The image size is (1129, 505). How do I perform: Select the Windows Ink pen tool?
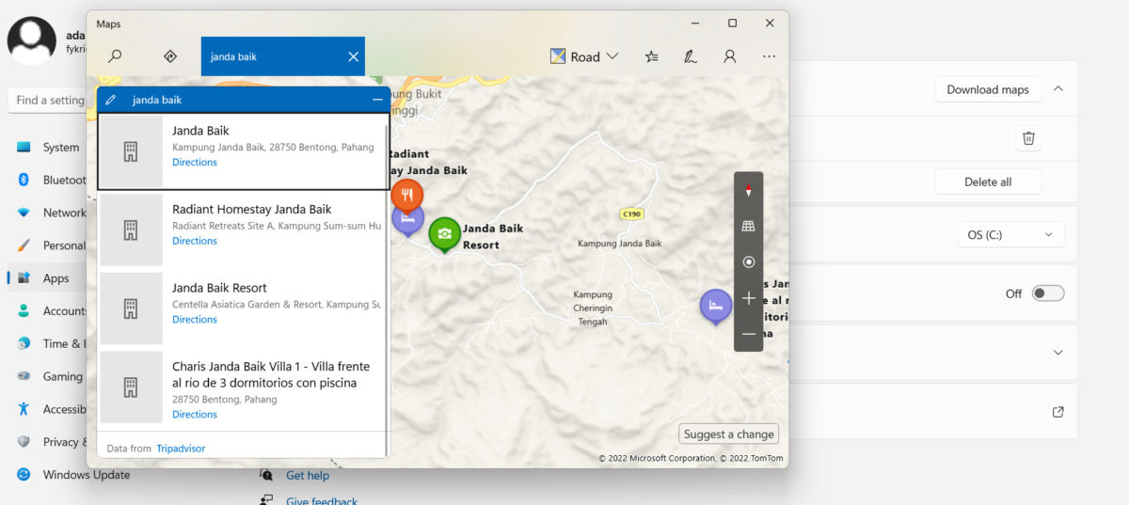click(x=691, y=56)
